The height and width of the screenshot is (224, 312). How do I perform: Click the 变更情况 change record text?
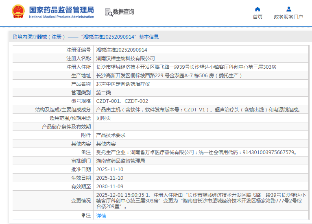(x=199, y=201)
